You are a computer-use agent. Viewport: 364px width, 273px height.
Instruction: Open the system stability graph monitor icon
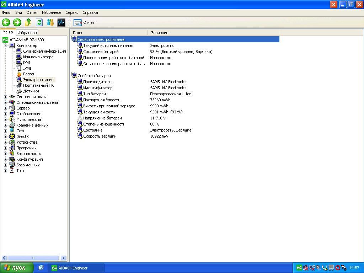pos(61,22)
